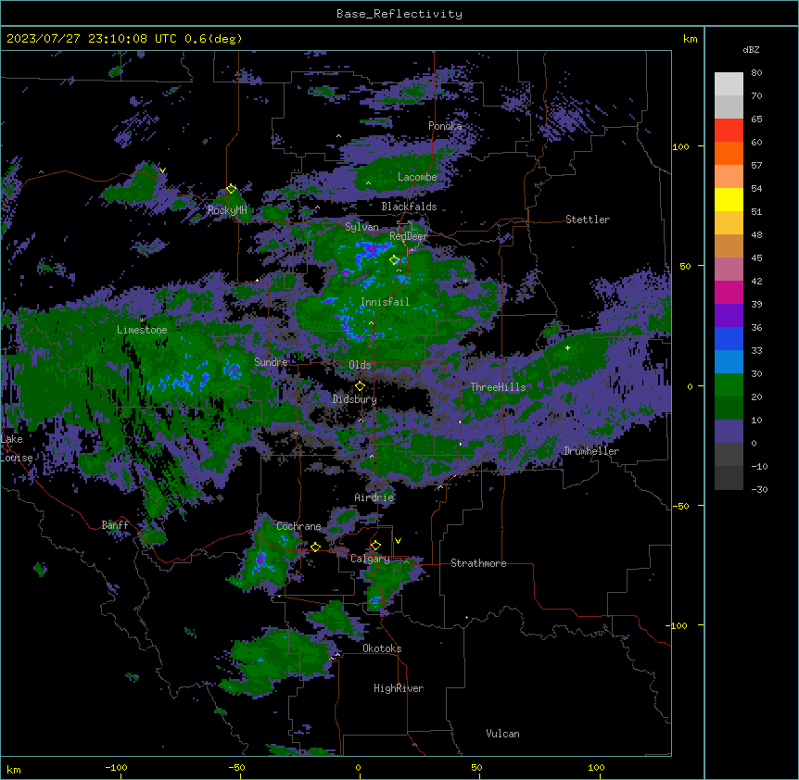Image resolution: width=799 pixels, height=780 pixels.
Task: Select the RockyMH label
Action: [227, 210]
